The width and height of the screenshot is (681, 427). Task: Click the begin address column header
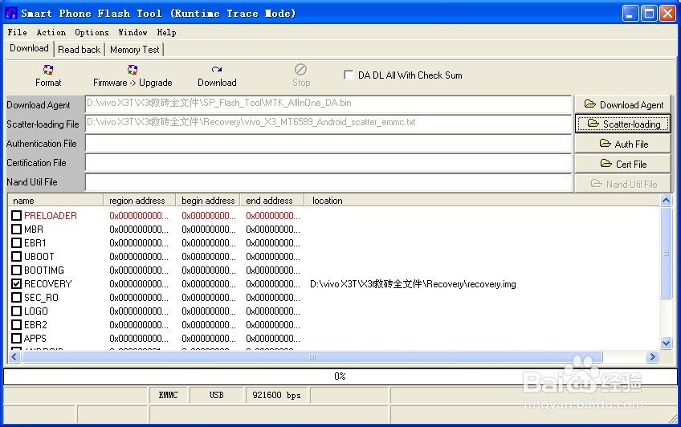(x=208, y=201)
